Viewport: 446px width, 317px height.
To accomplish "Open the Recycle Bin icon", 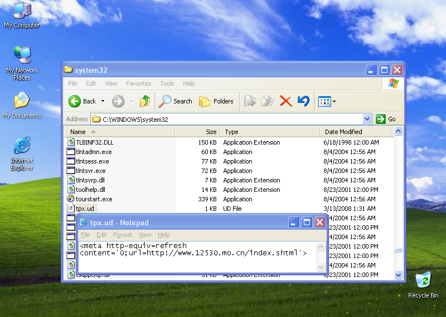I will point(423,285).
